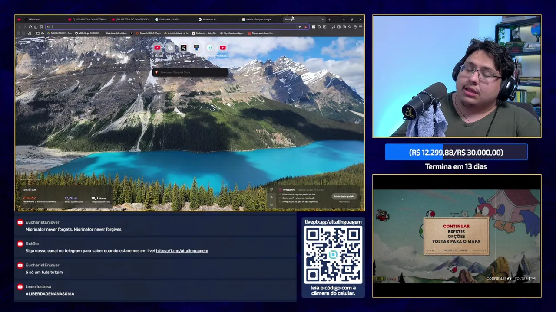Open the ChatGPT top-site shortcut tile
The image size is (556, 312).
pyautogui.click(x=170, y=48)
